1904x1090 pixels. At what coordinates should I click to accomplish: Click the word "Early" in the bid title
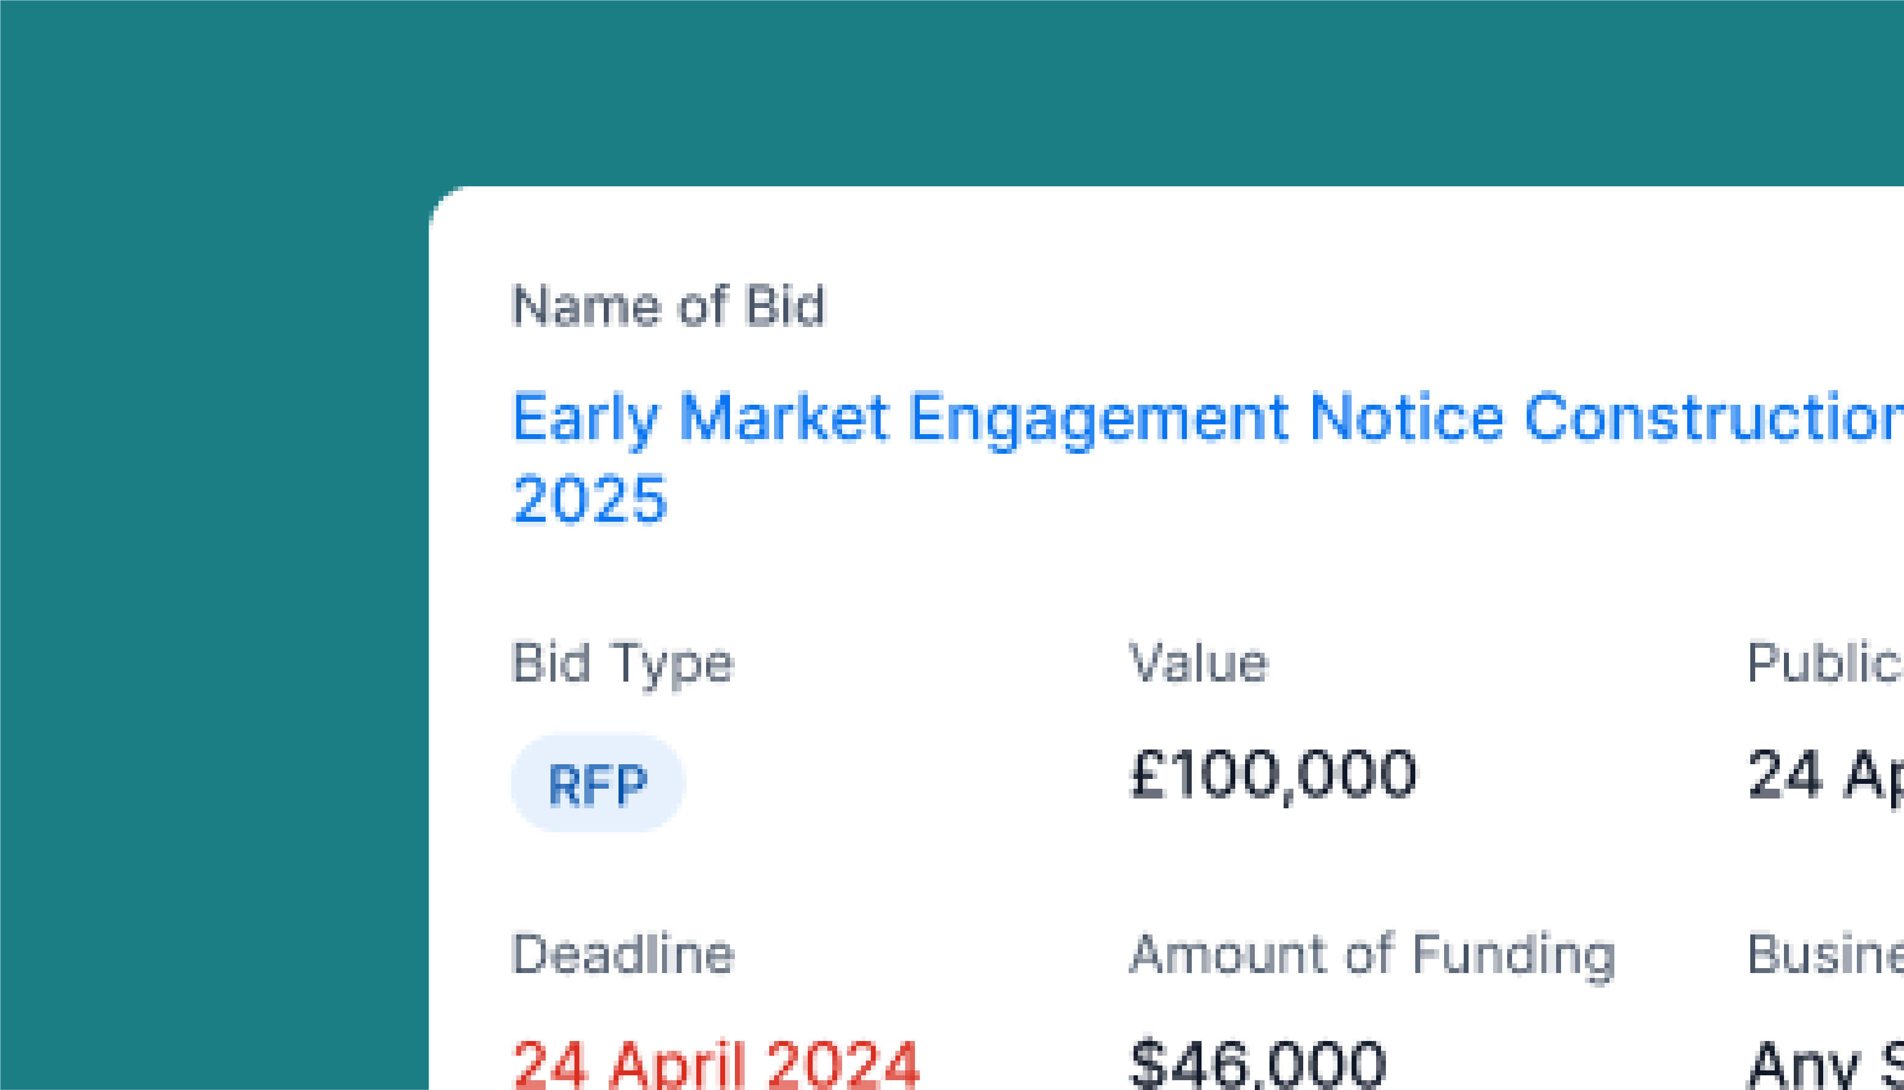tap(585, 418)
